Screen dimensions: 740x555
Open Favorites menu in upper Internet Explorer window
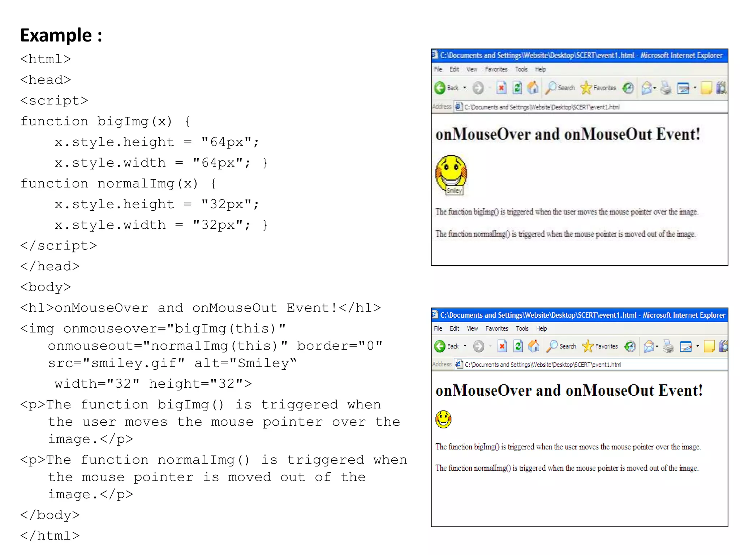[x=496, y=69]
